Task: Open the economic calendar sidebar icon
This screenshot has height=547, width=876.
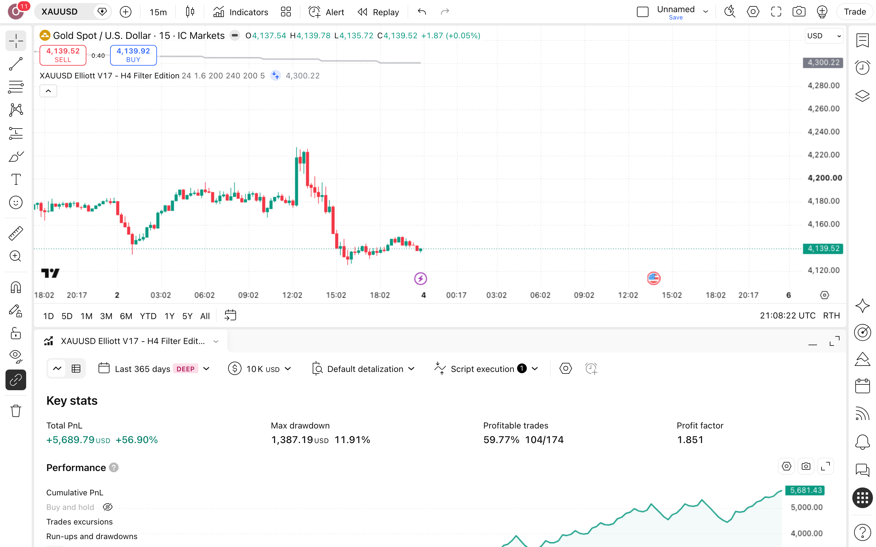Action: pyautogui.click(x=862, y=386)
